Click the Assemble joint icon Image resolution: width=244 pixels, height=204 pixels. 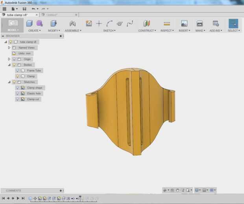72,24
